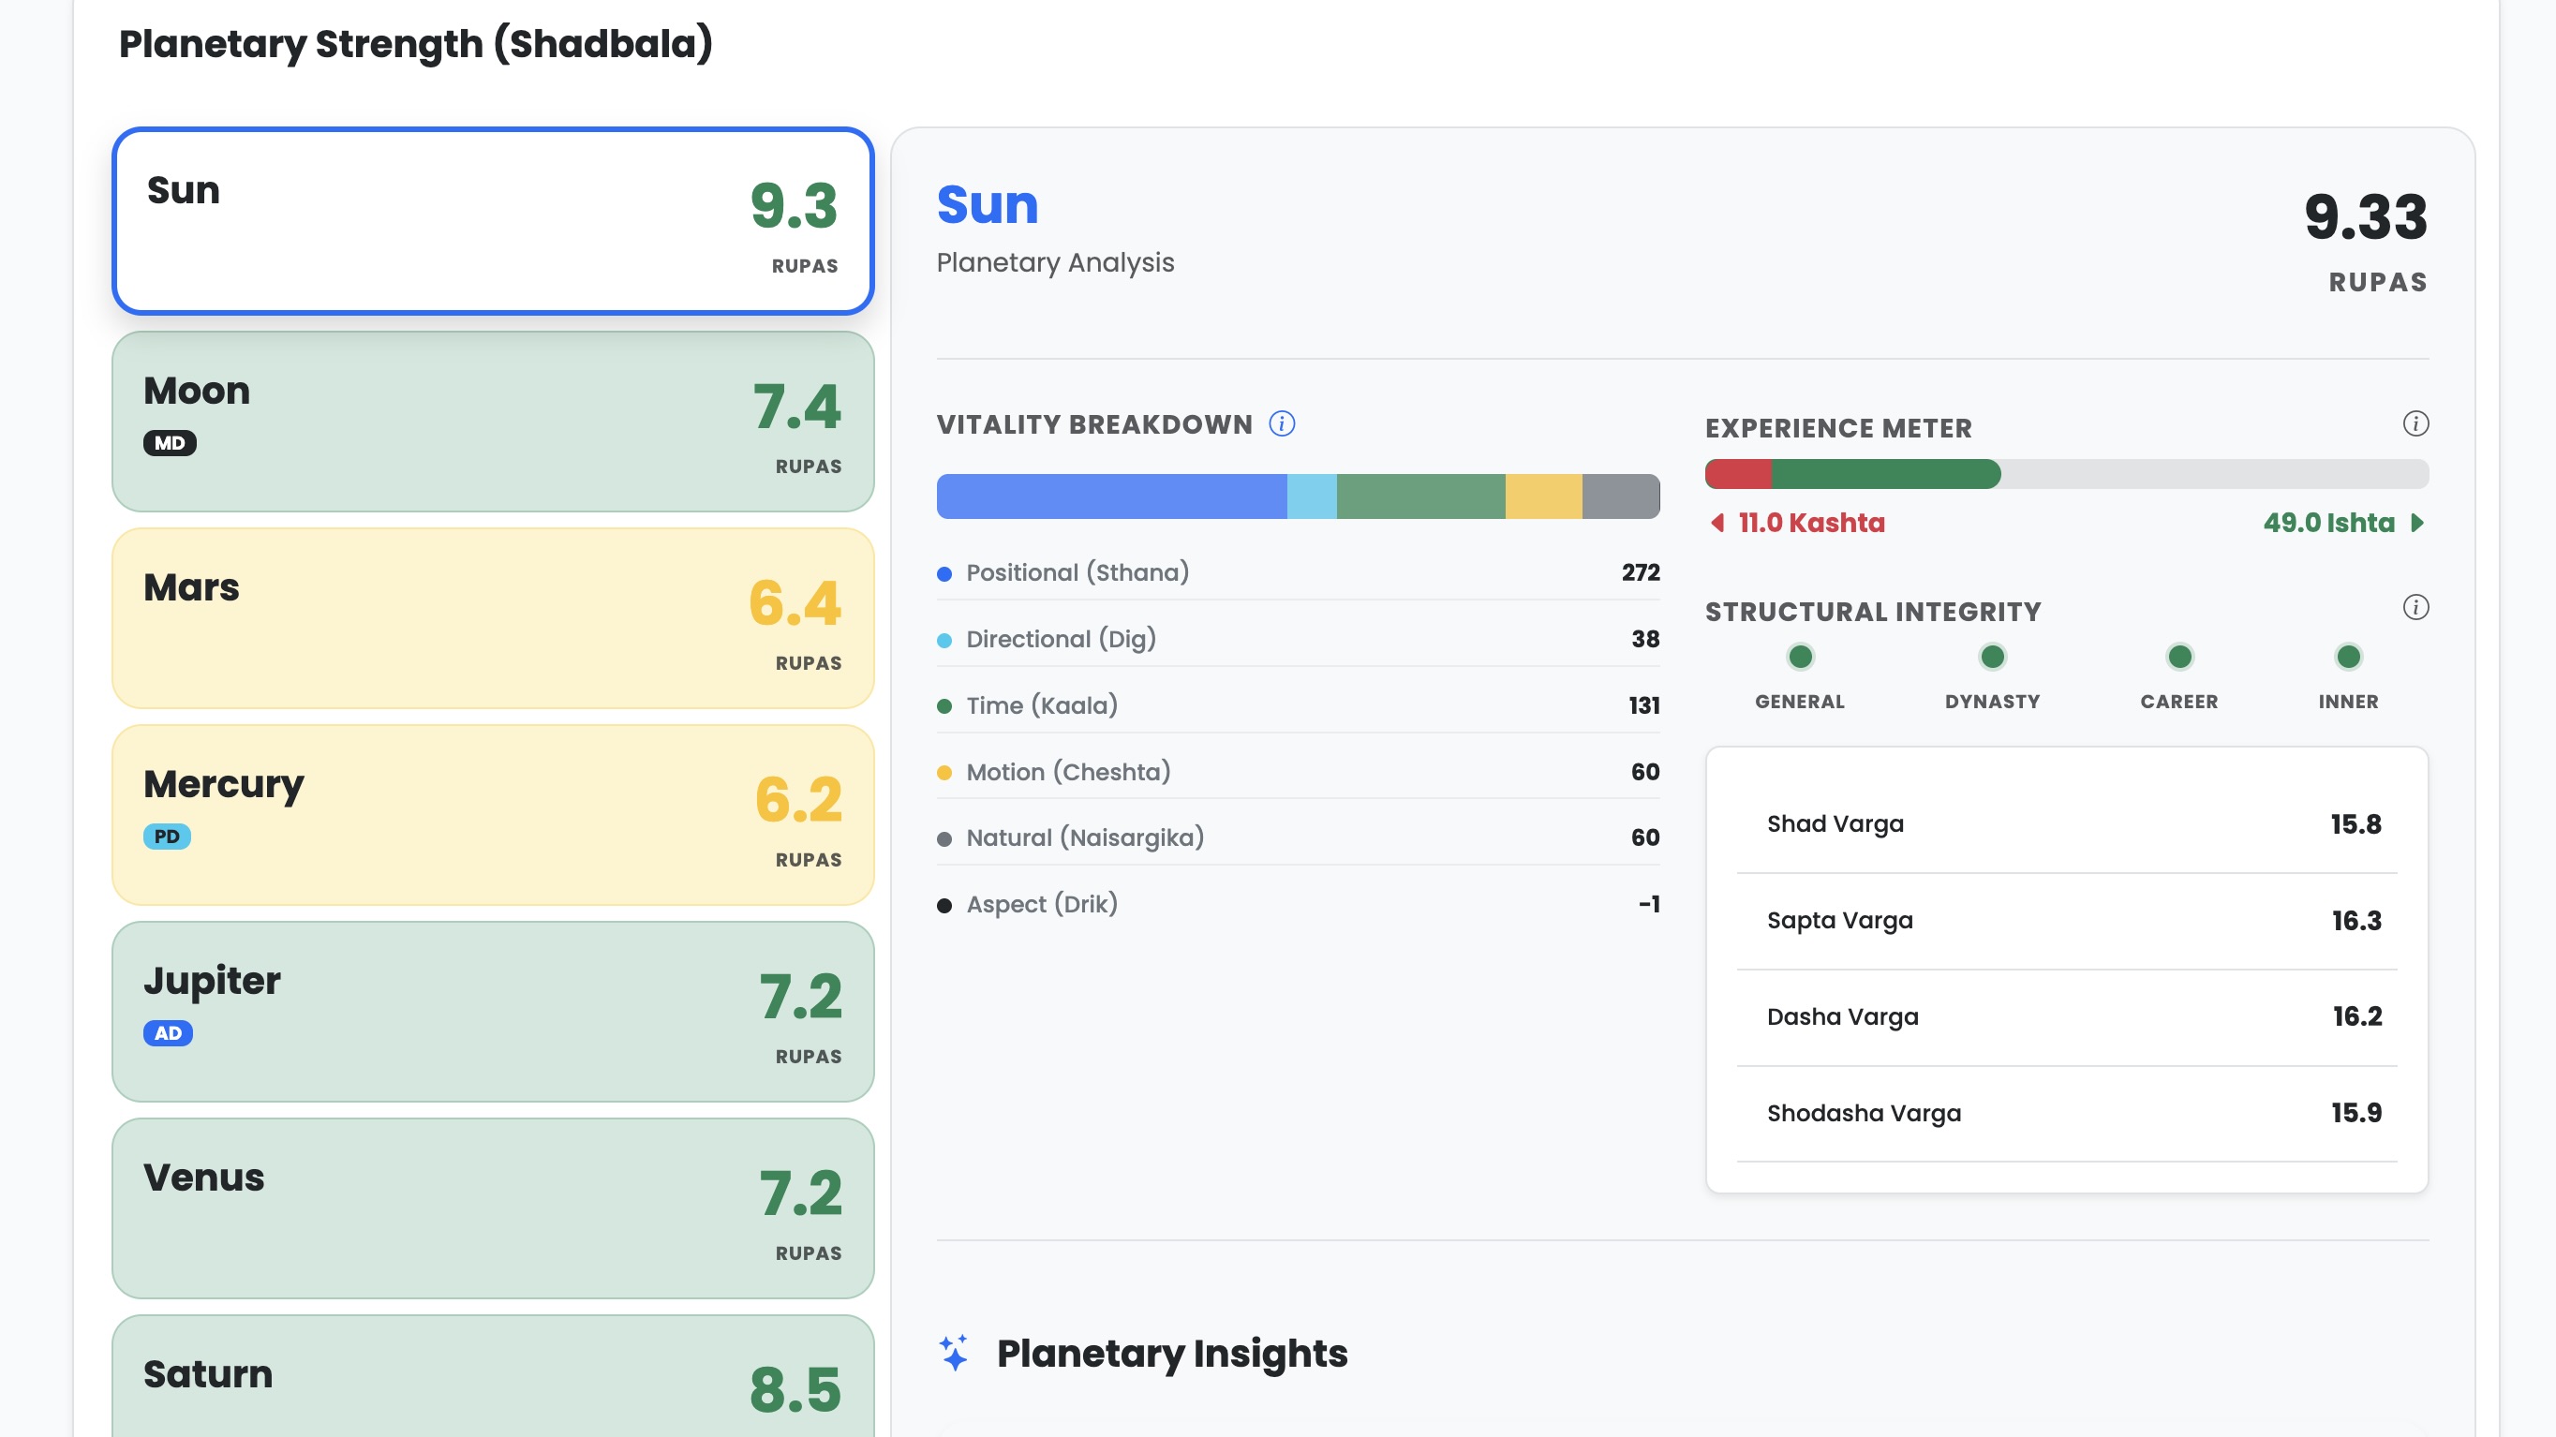
Task: Click the AD badge on Jupiter
Action: (168, 1033)
